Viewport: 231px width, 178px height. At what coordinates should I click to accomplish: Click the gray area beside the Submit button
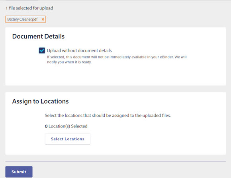118,172
